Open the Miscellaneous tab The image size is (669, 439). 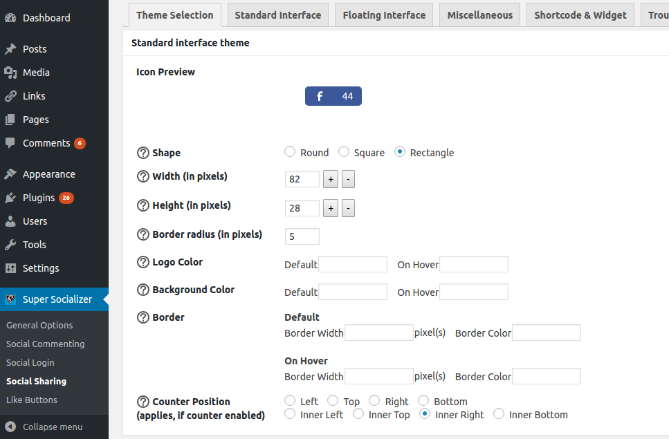pos(479,14)
